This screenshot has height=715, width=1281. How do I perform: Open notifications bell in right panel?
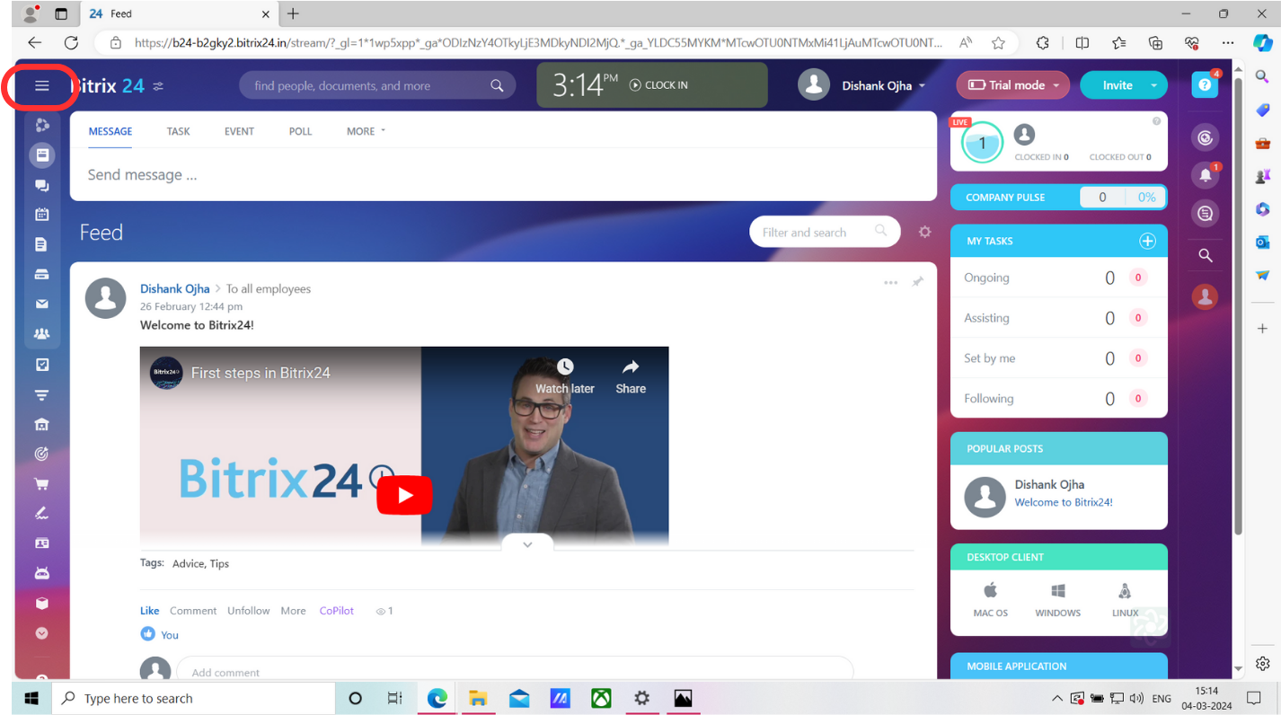click(x=1205, y=175)
